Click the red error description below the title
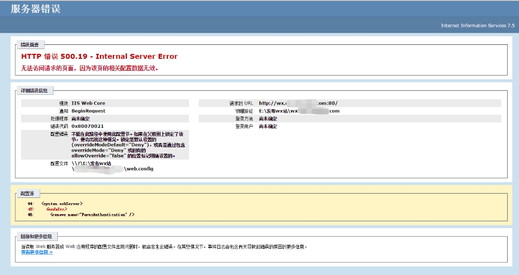The height and width of the screenshot is (275, 519). coord(90,68)
